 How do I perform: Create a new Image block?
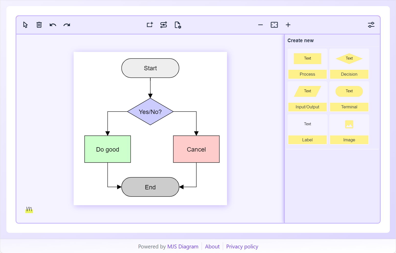[349, 129]
